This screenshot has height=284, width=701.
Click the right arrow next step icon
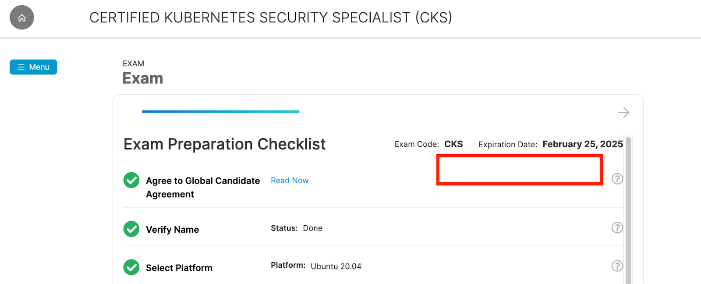point(623,113)
